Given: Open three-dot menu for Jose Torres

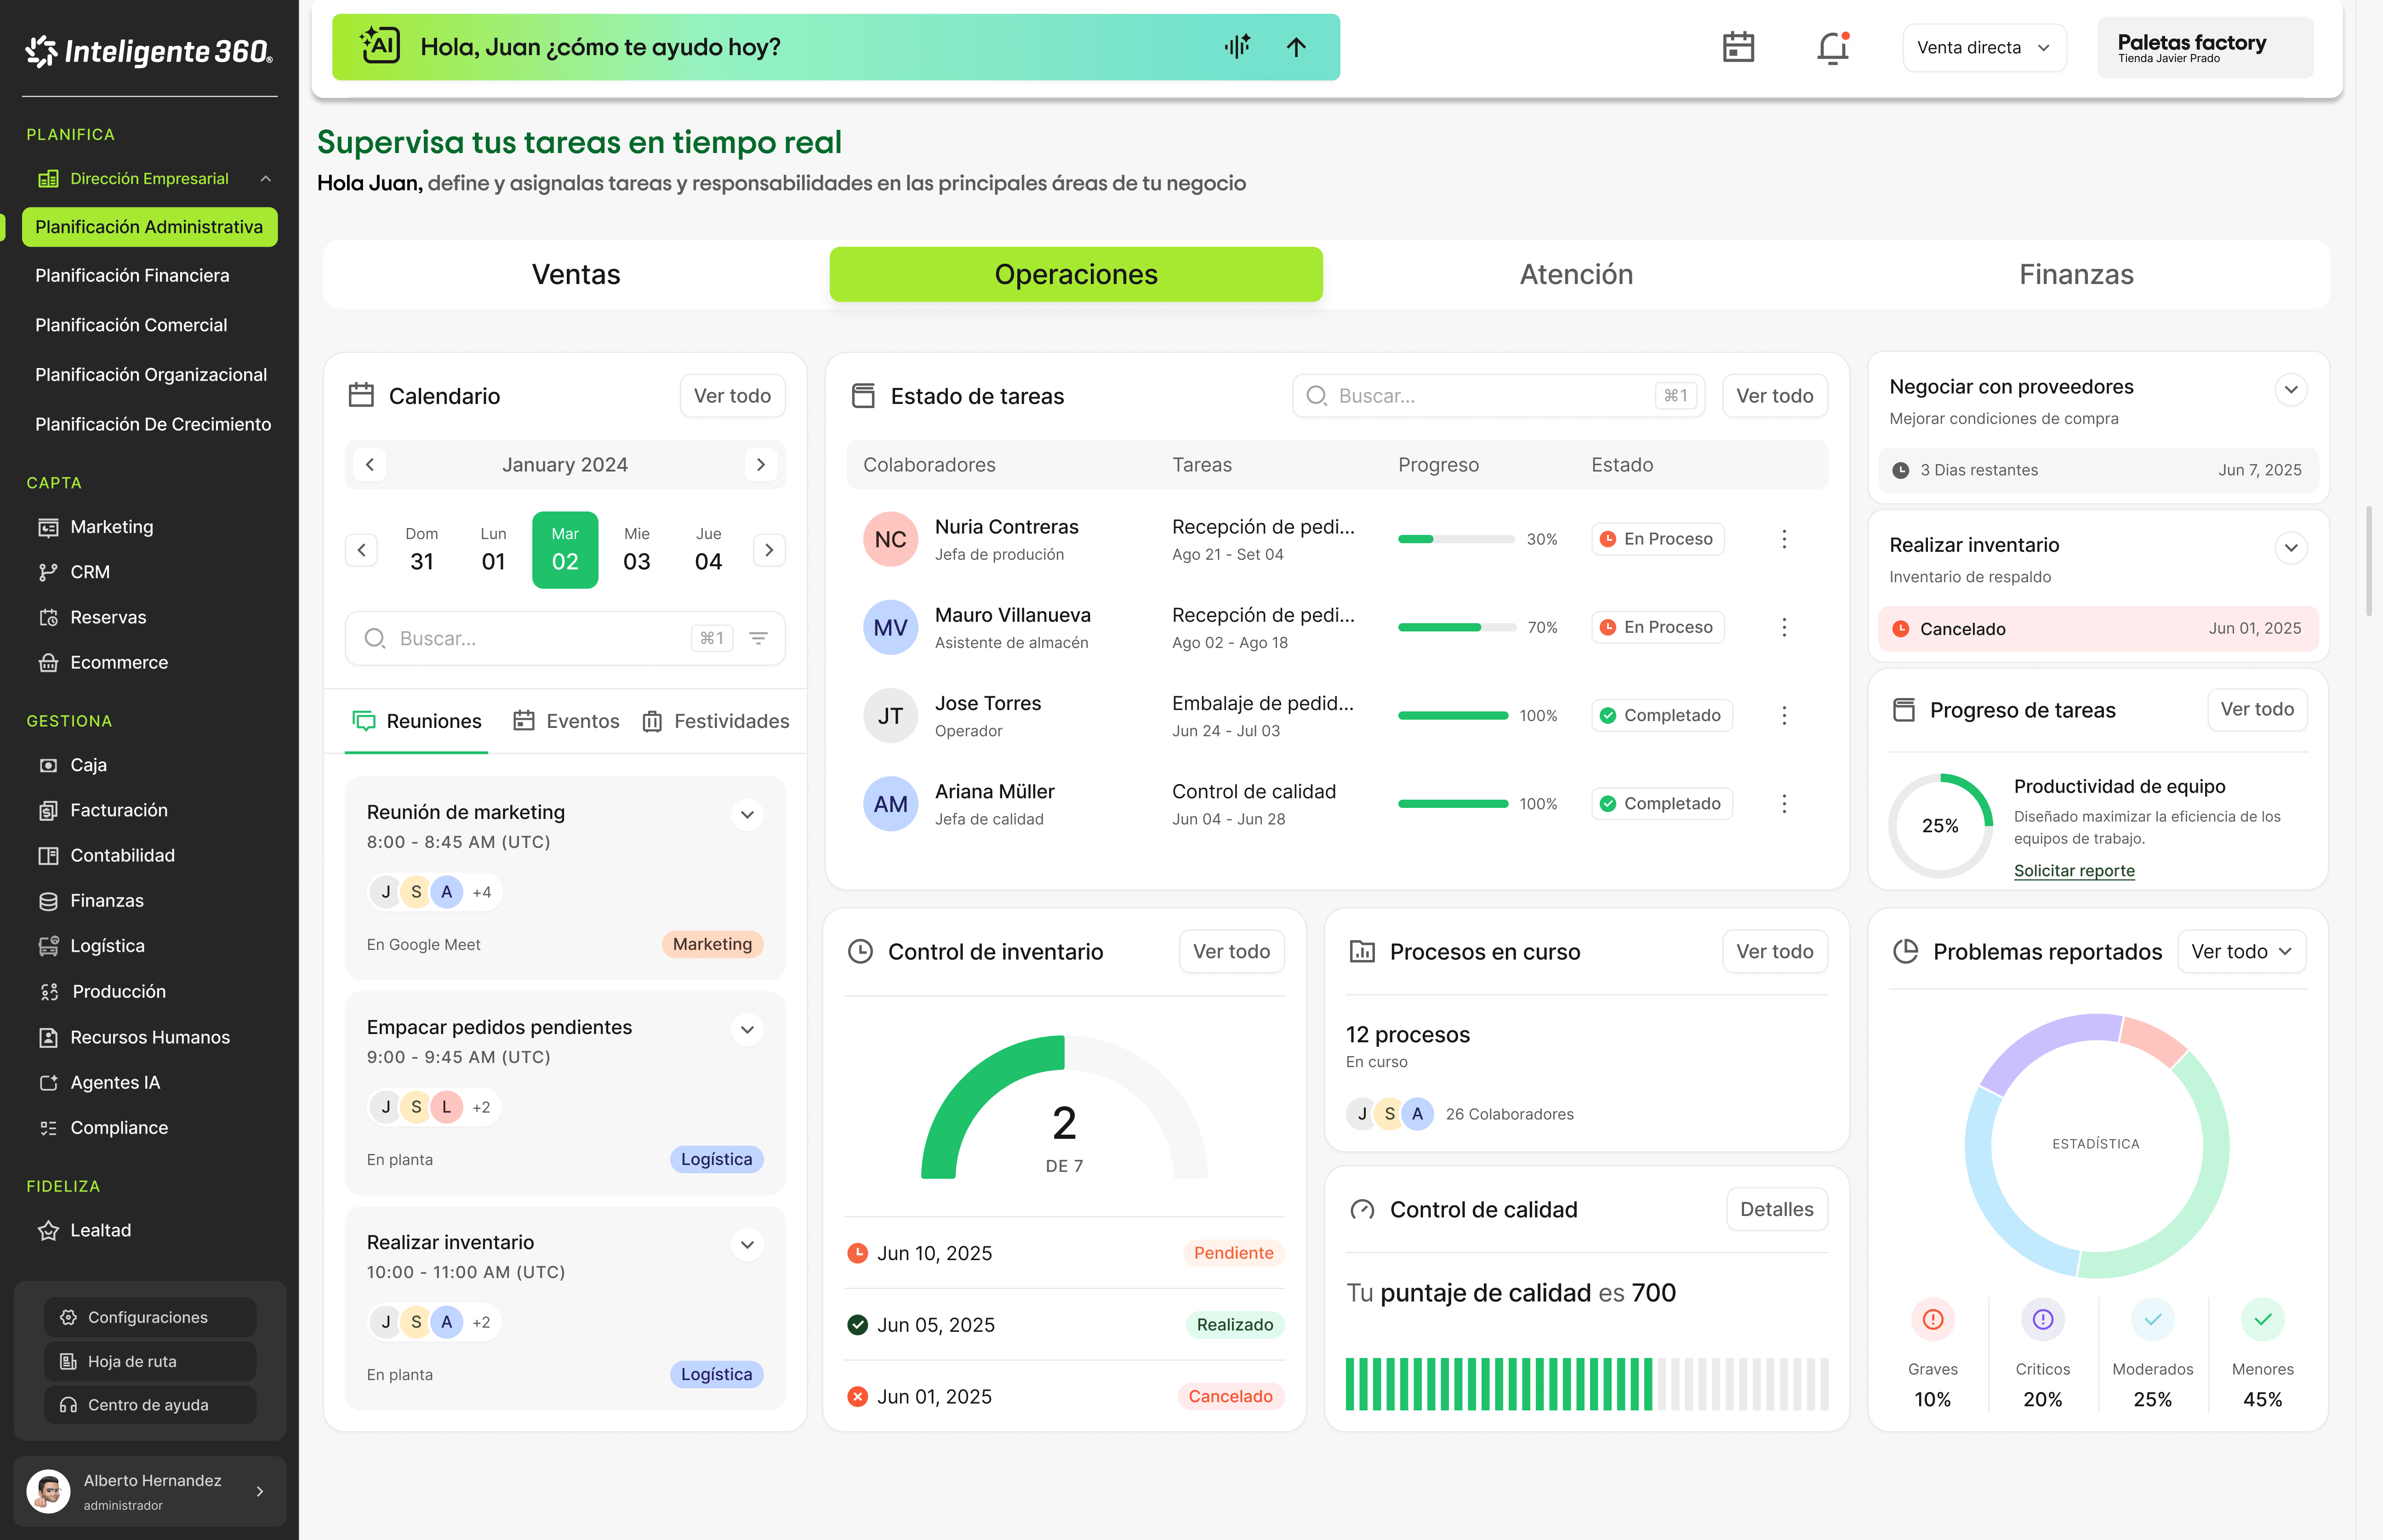Looking at the screenshot, I should click(x=1784, y=716).
